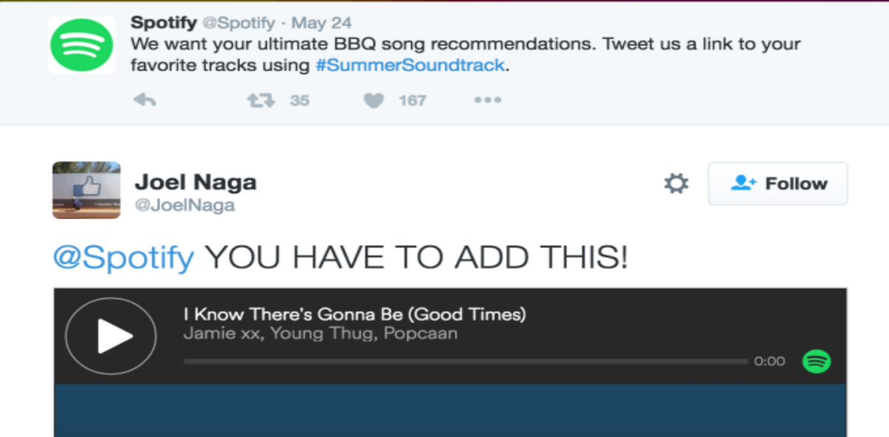Open the three-dots more options menu
The height and width of the screenshot is (437, 889).
coord(487,100)
